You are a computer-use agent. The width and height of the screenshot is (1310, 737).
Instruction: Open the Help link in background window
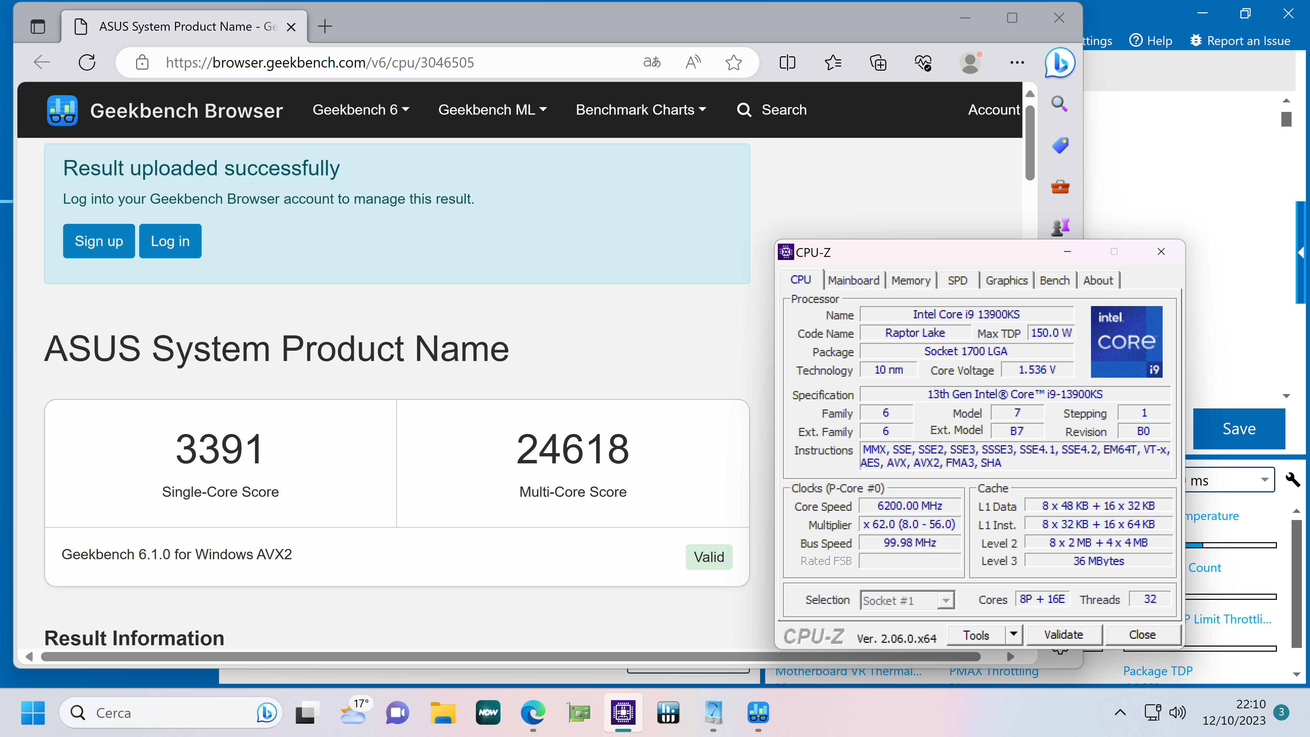click(1150, 41)
